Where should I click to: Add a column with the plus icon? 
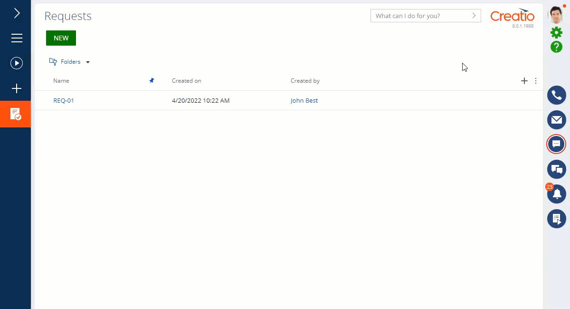point(524,81)
